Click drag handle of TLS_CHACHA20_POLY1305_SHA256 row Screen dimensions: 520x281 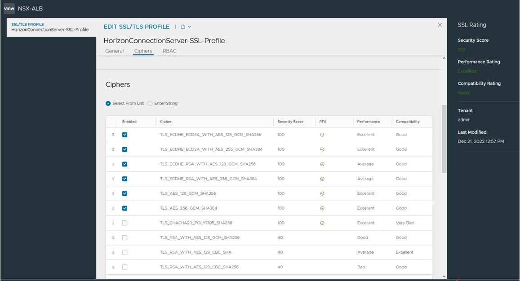[113, 223]
